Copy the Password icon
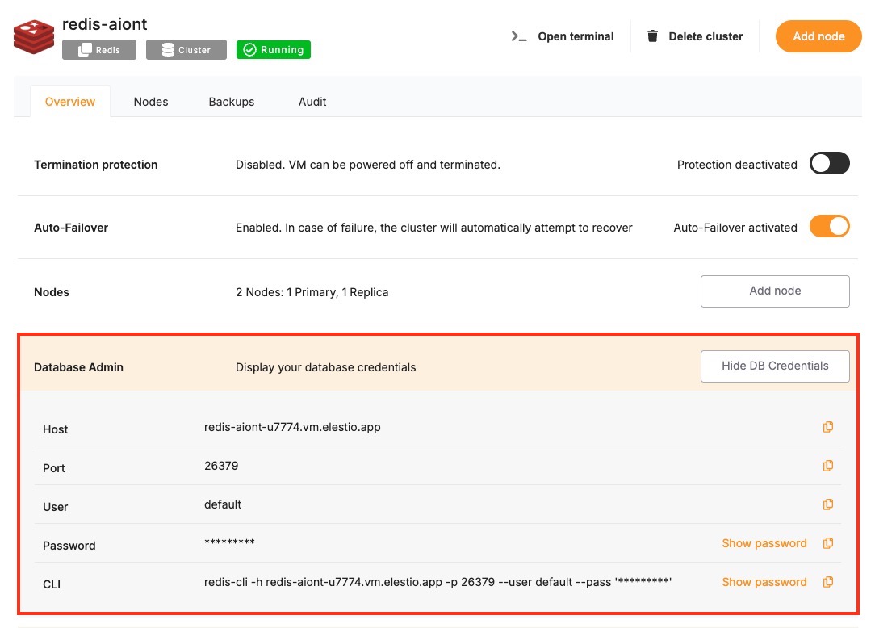875x628 pixels. point(827,543)
